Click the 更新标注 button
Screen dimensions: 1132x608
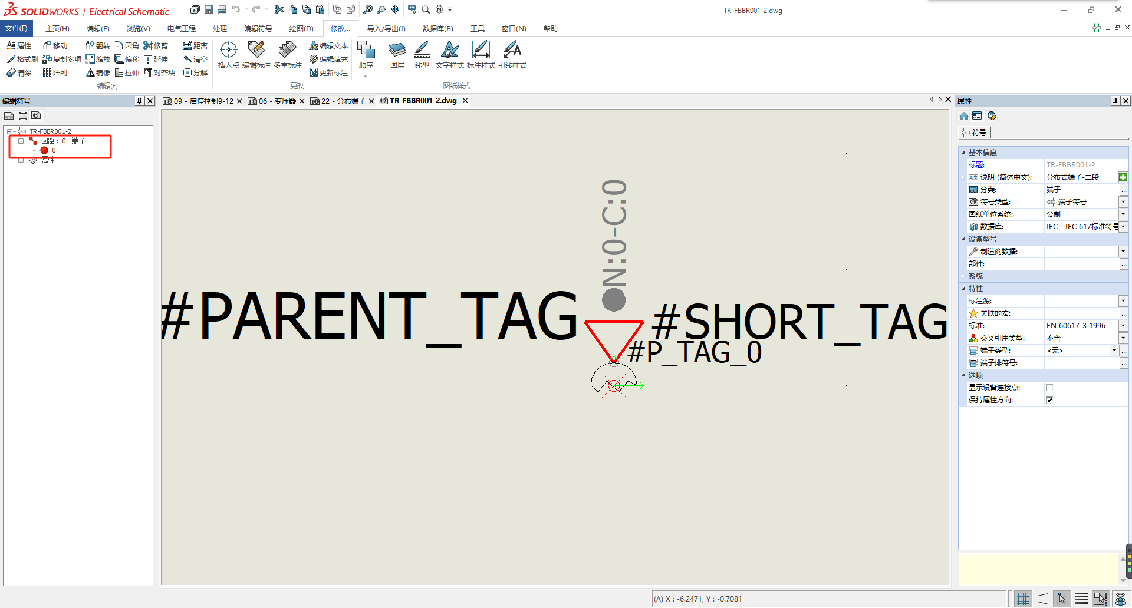pos(329,73)
